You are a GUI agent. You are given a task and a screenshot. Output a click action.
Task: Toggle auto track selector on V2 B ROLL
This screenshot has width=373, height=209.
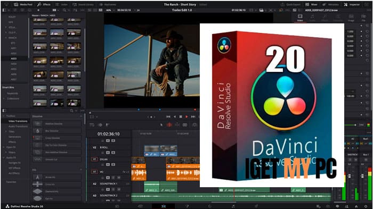click(108, 153)
